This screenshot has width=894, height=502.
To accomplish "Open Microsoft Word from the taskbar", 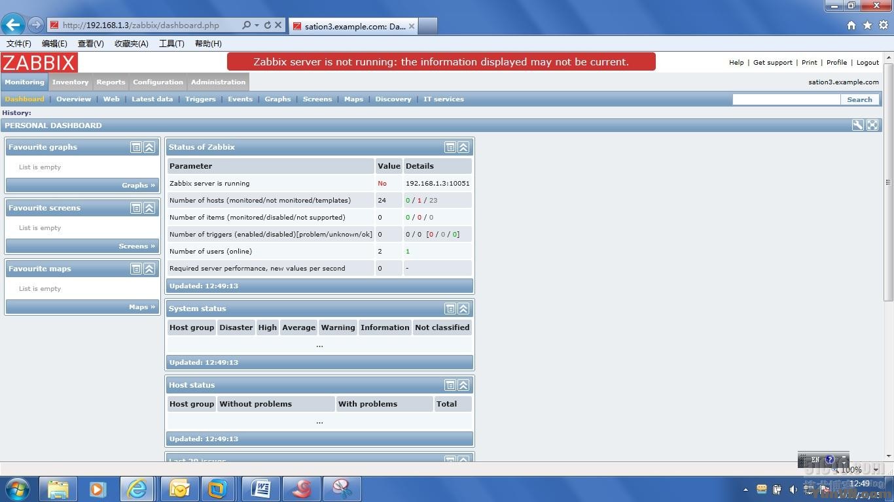I will (x=261, y=489).
